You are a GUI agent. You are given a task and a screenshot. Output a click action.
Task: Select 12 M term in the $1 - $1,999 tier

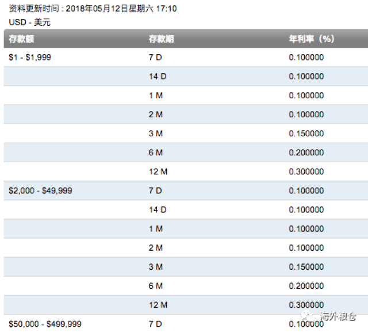coord(158,171)
